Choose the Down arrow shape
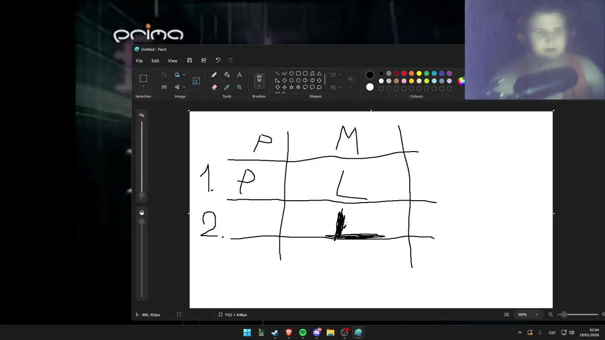Screen dimensions: 605x340 (x=277, y=87)
